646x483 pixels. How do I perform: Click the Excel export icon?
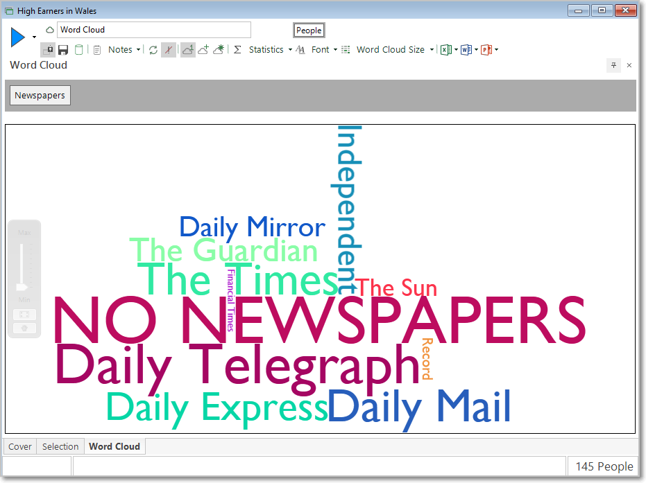(x=446, y=50)
